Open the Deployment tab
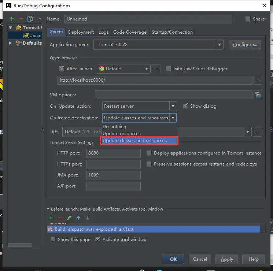Viewport: 273px width, 271px height. (81, 32)
